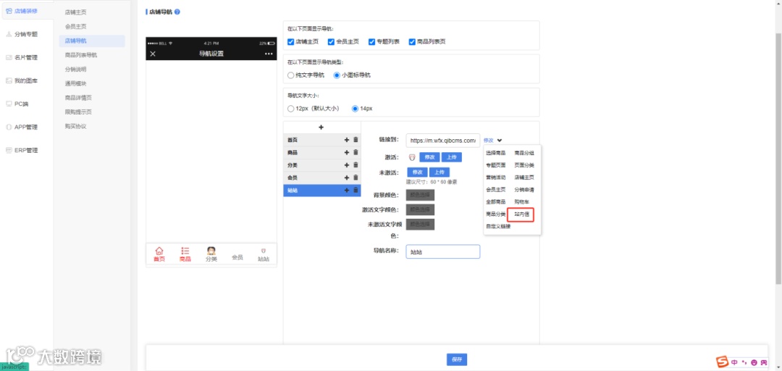Image resolution: width=782 pixels, height=371 pixels.
Task: Click the top plus to add navigation item
Action: click(x=321, y=128)
